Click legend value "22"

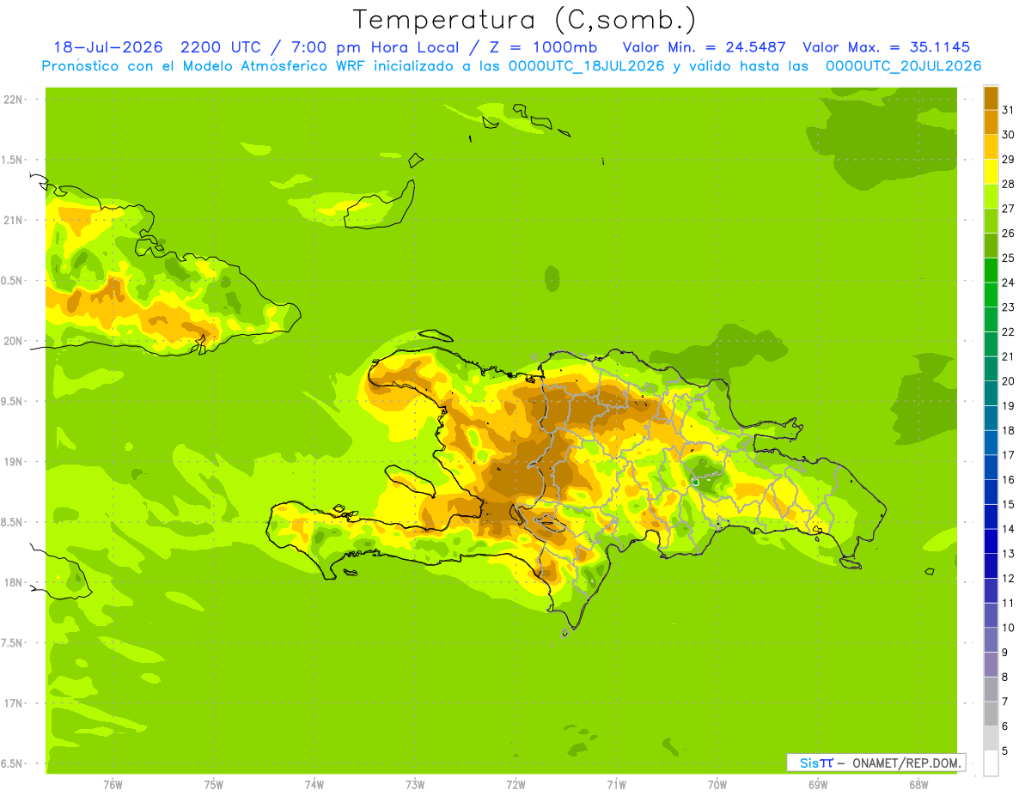click(x=1008, y=332)
